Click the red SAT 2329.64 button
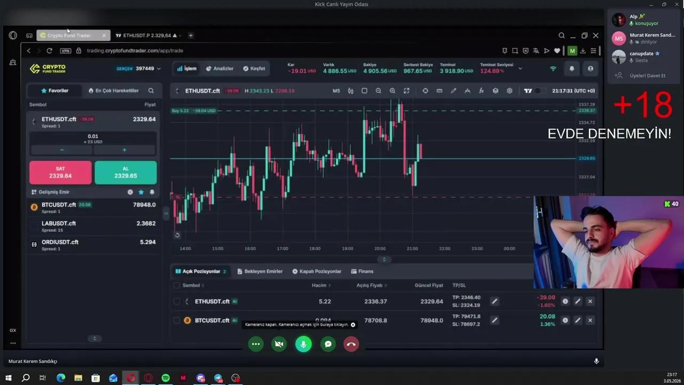This screenshot has width=684, height=385. coord(60,172)
